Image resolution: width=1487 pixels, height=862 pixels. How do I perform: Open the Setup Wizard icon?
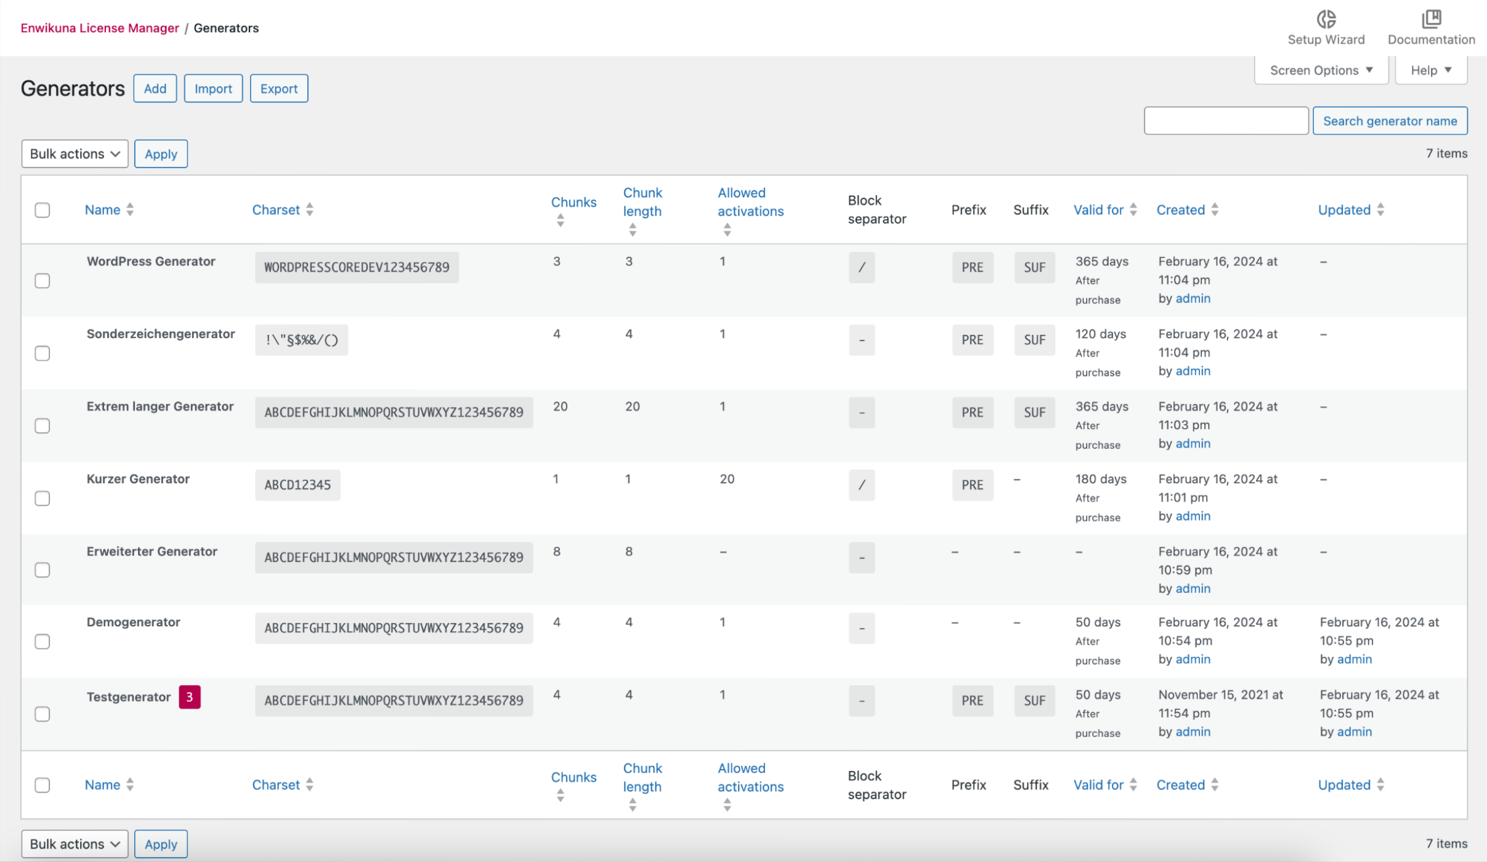point(1326,19)
